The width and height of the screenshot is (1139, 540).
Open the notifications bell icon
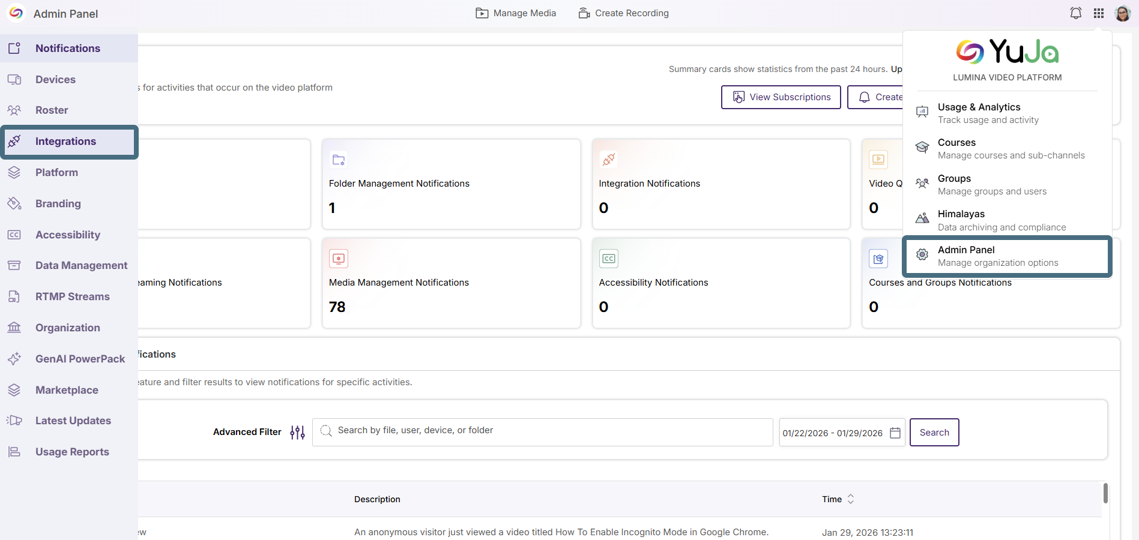pyautogui.click(x=1075, y=13)
